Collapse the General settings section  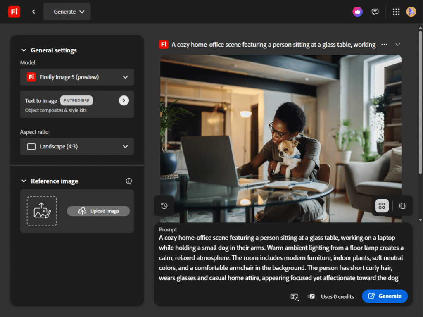[24, 50]
